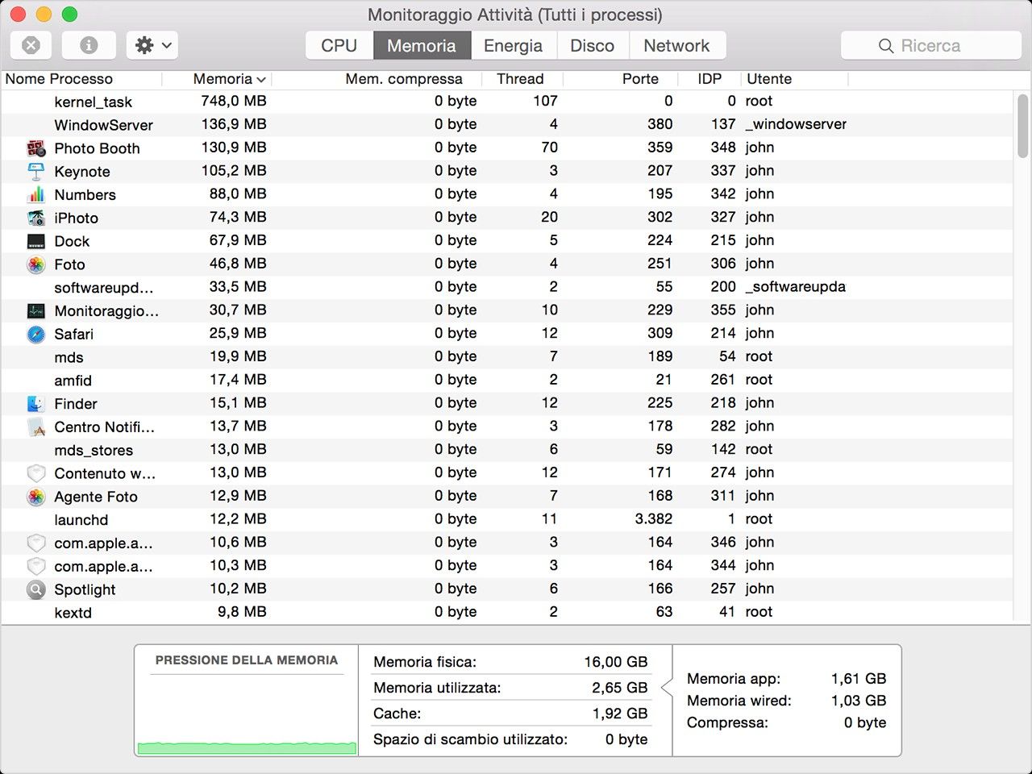
Task: Sort by Thread column header
Action: click(x=522, y=79)
